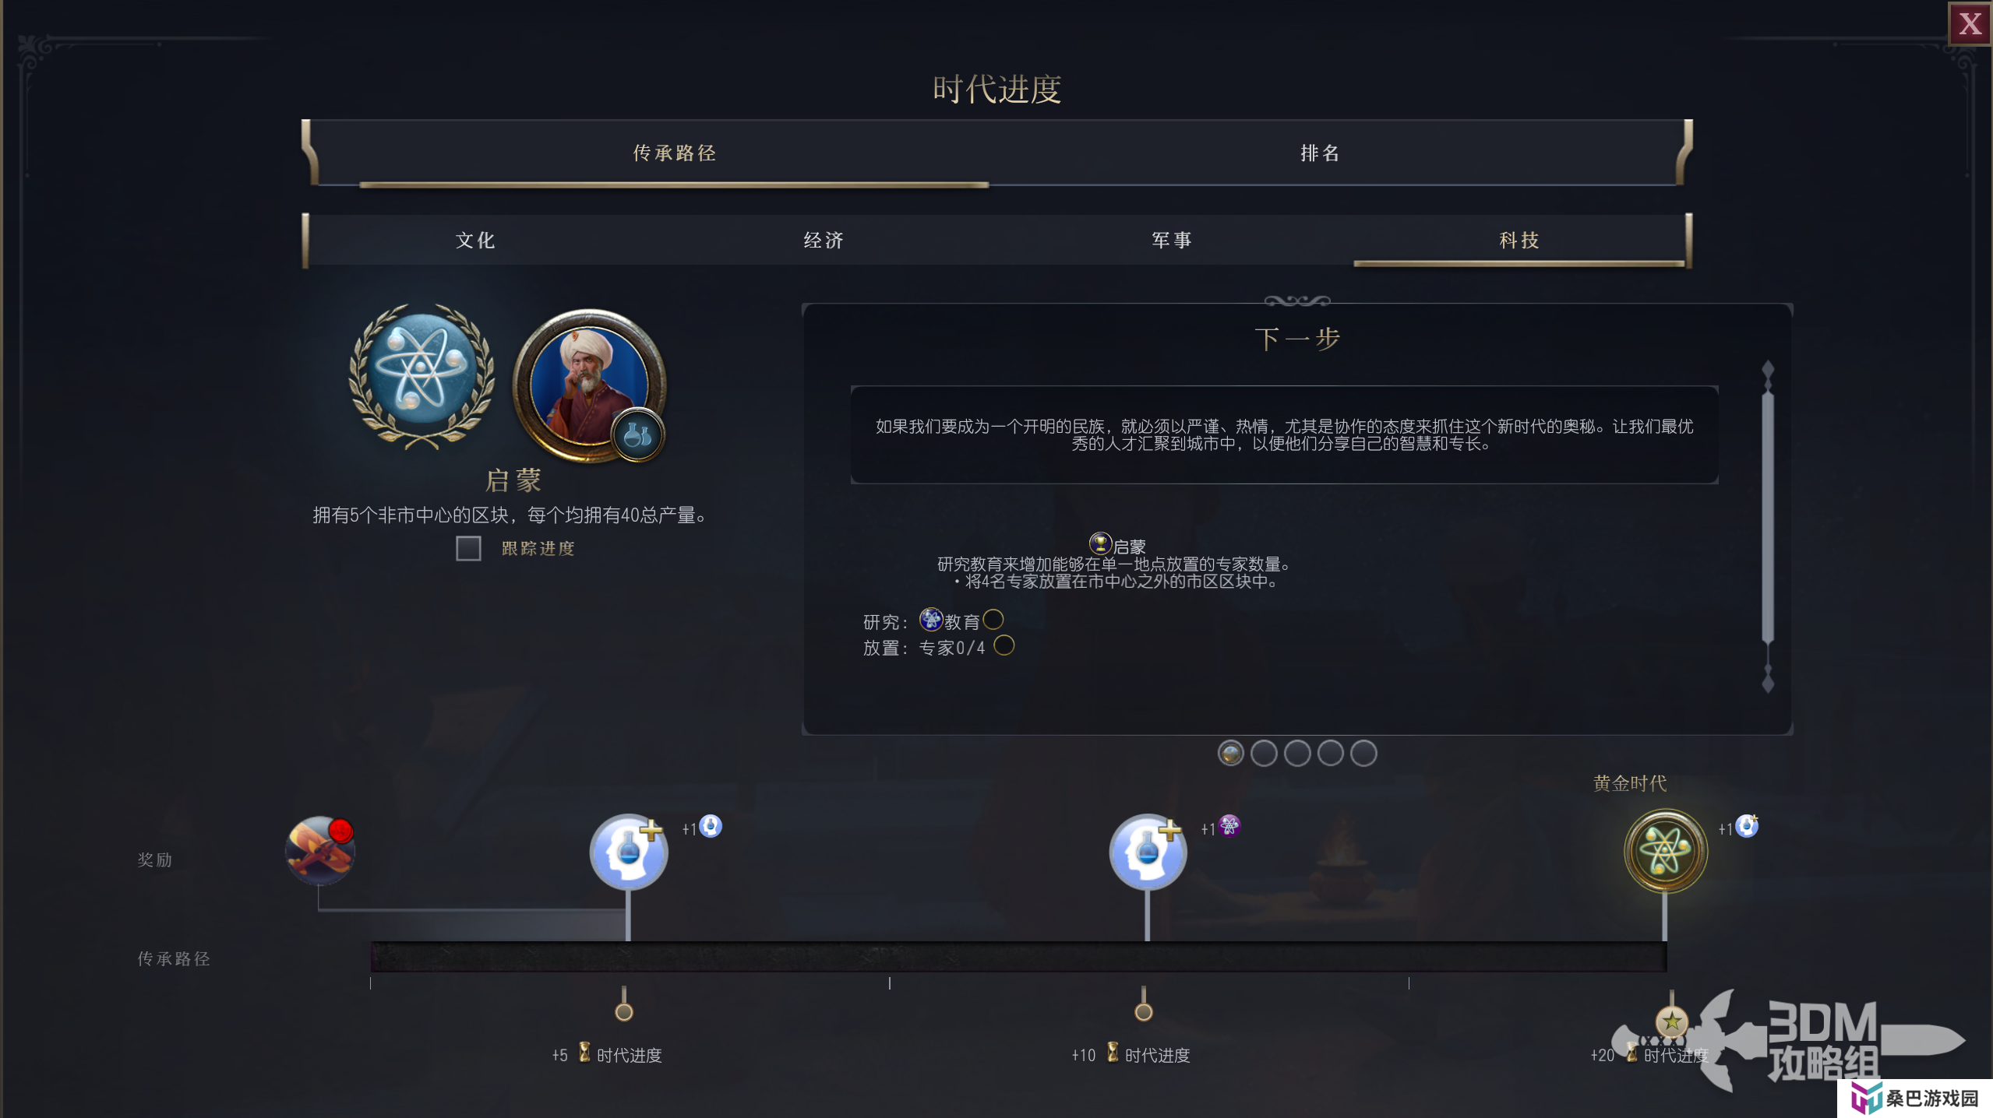Screen dimensions: 1993x1118
Task: Enable the 跟踪进度 checkbox
Action: (x=468, y=548)
